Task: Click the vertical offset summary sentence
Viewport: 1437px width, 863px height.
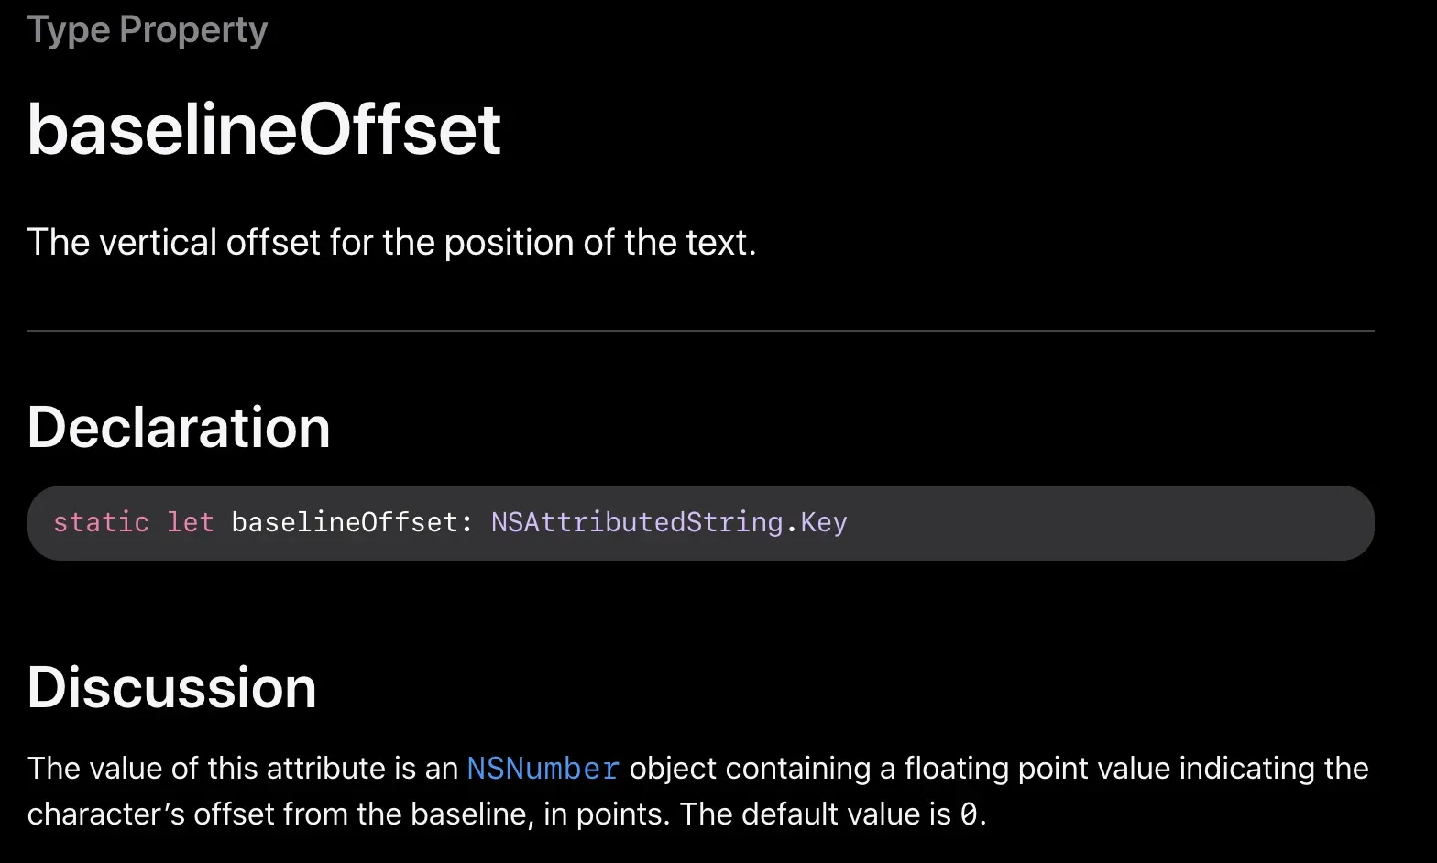Action: pyautogui.click(x=392, y=243)
